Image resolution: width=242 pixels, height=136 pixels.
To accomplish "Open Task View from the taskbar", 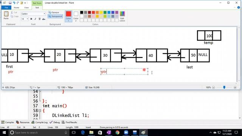I will coord(74,133).
